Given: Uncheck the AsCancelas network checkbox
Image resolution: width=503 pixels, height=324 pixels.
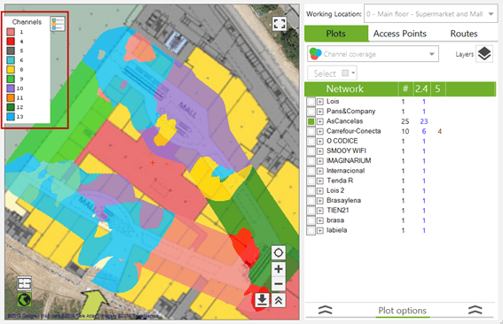Looking at the screenshot, I should tap(310, 121).
